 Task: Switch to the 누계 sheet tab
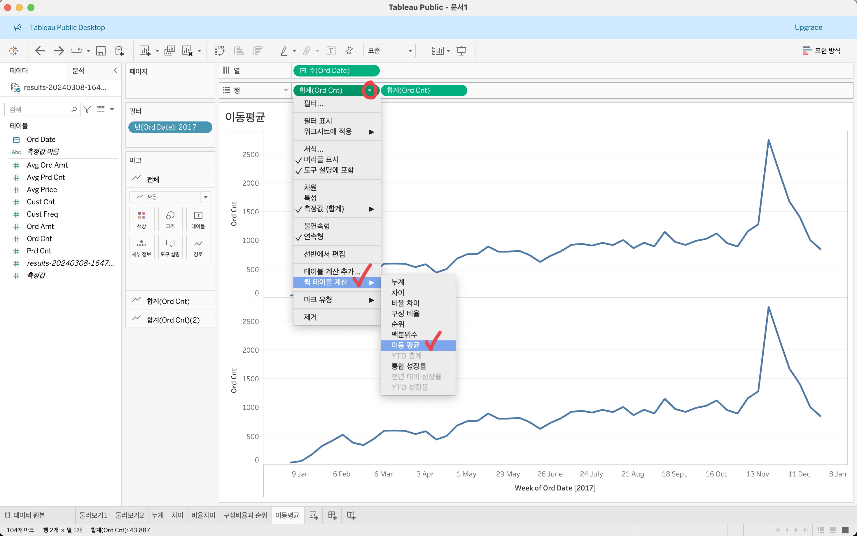[x=157, y=515]
